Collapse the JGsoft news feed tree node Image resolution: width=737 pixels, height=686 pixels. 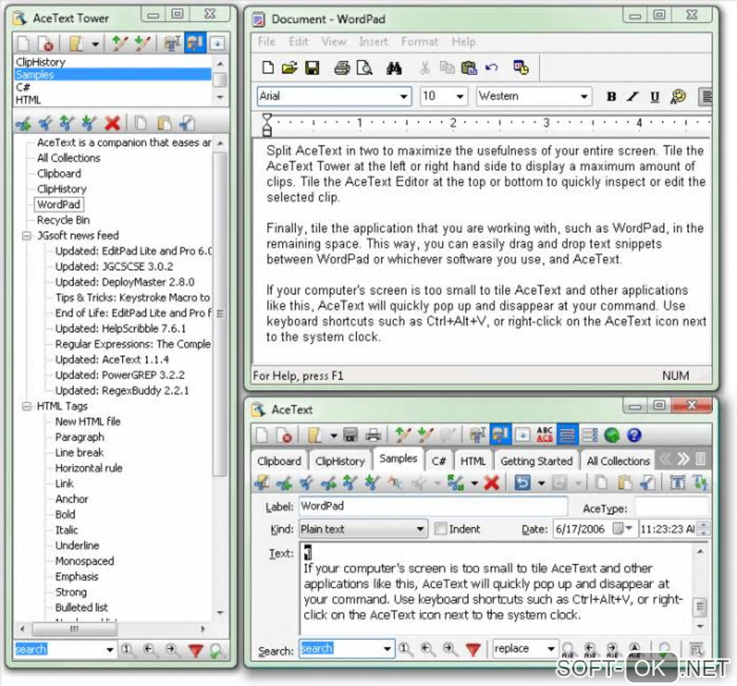[x=27, y=235]
